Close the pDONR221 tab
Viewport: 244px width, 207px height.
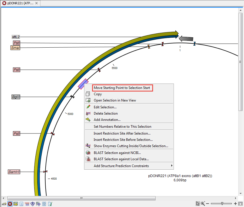click(x=36, y=3)
